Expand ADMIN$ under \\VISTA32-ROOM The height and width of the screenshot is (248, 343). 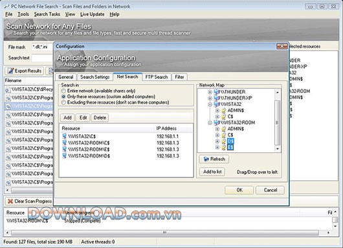point(217,129)
